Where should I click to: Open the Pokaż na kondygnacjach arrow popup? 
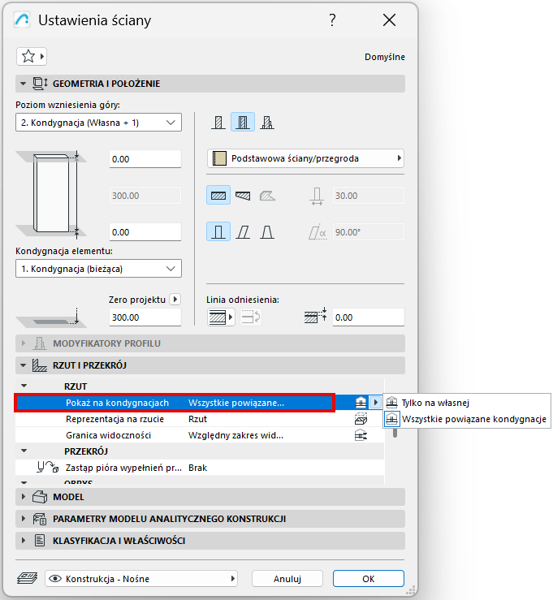(375, 403)
